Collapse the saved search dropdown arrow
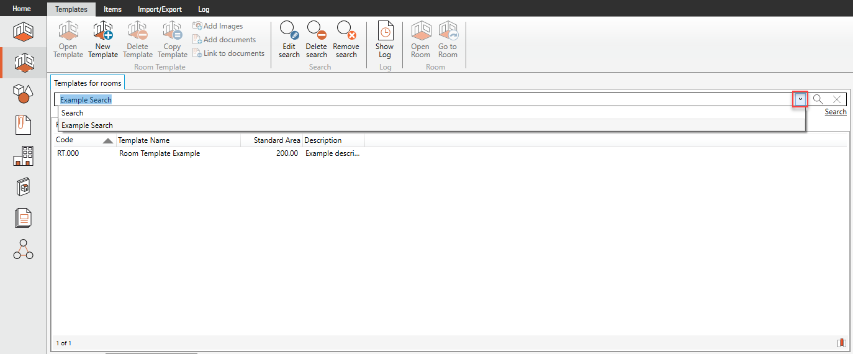 coord(800,99)
